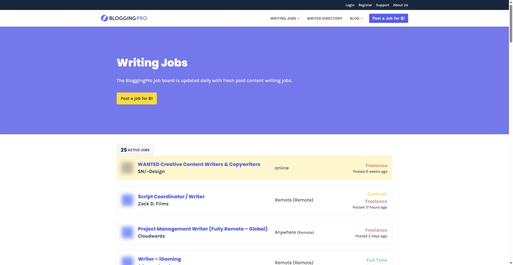
Task: Click 'Anywhere (Remote)' location text
Action: (x=294, y=232)
